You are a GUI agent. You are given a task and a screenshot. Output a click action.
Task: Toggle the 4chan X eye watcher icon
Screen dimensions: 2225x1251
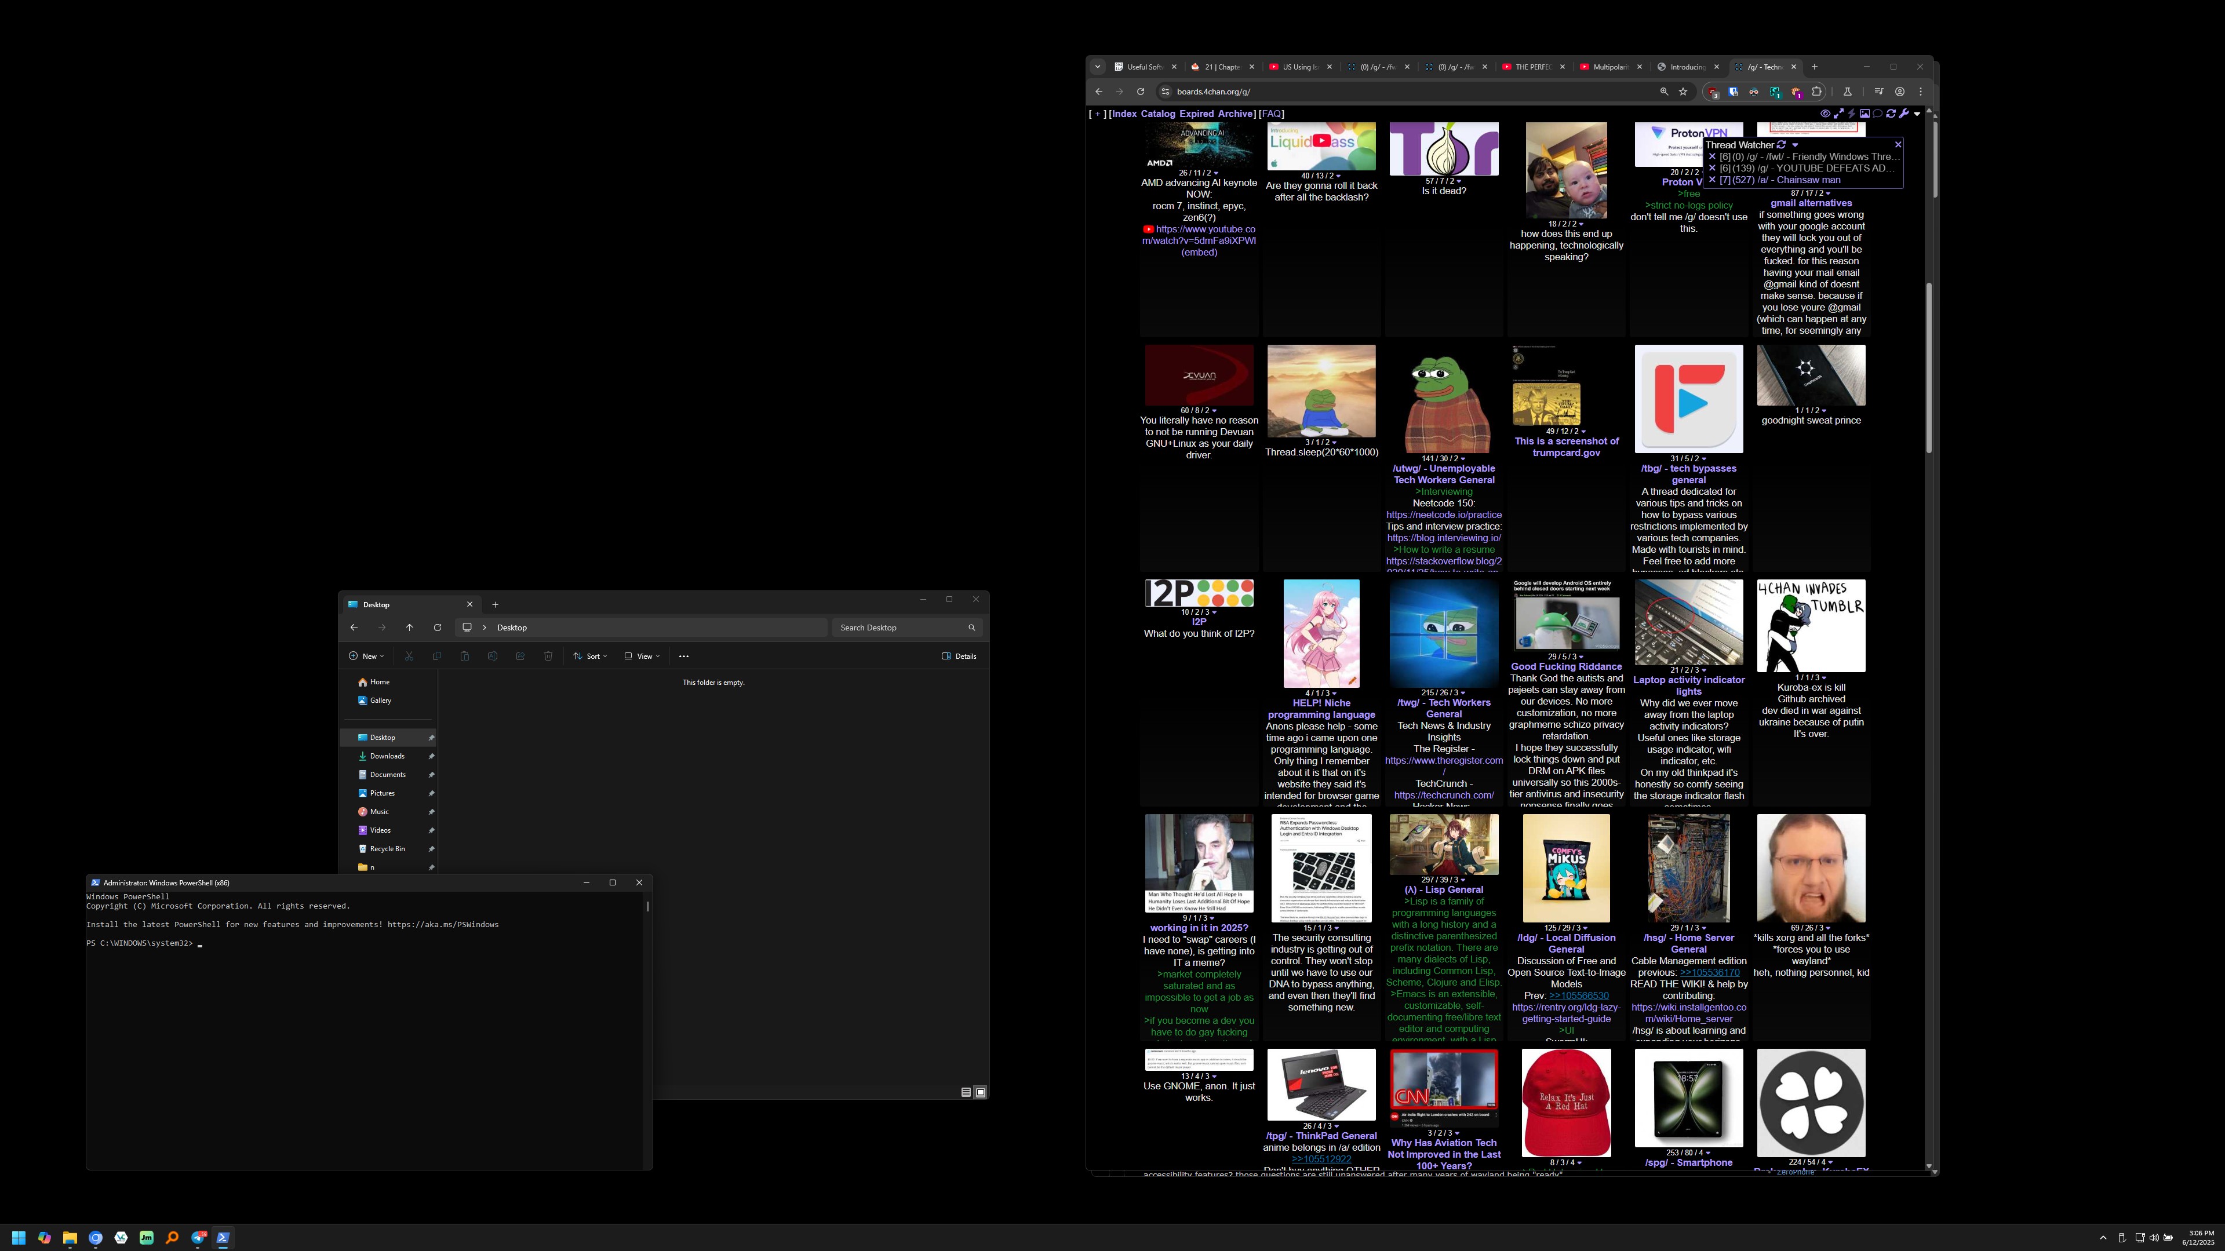coord(1825,113)
